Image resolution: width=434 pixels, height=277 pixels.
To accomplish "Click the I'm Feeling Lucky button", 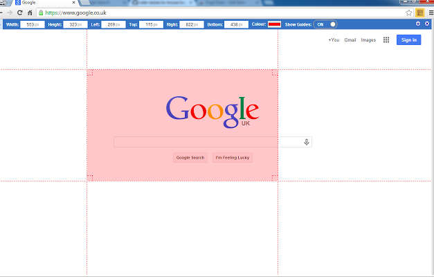I will pyautogui.click(x=232, y=158).
